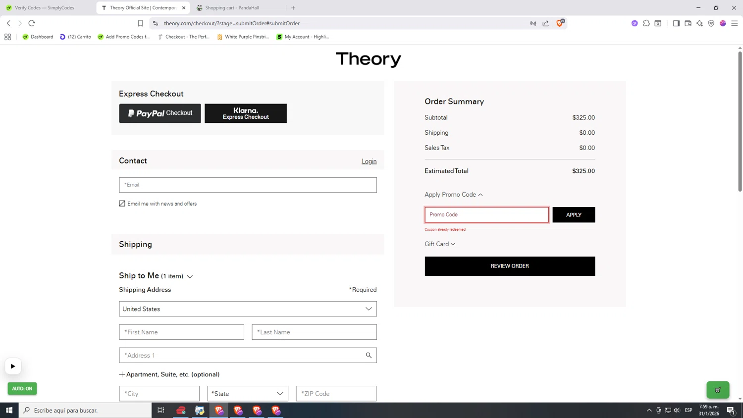Toggle the AUTO: ON button
This screenshot has width=743, height=418.
22,389
